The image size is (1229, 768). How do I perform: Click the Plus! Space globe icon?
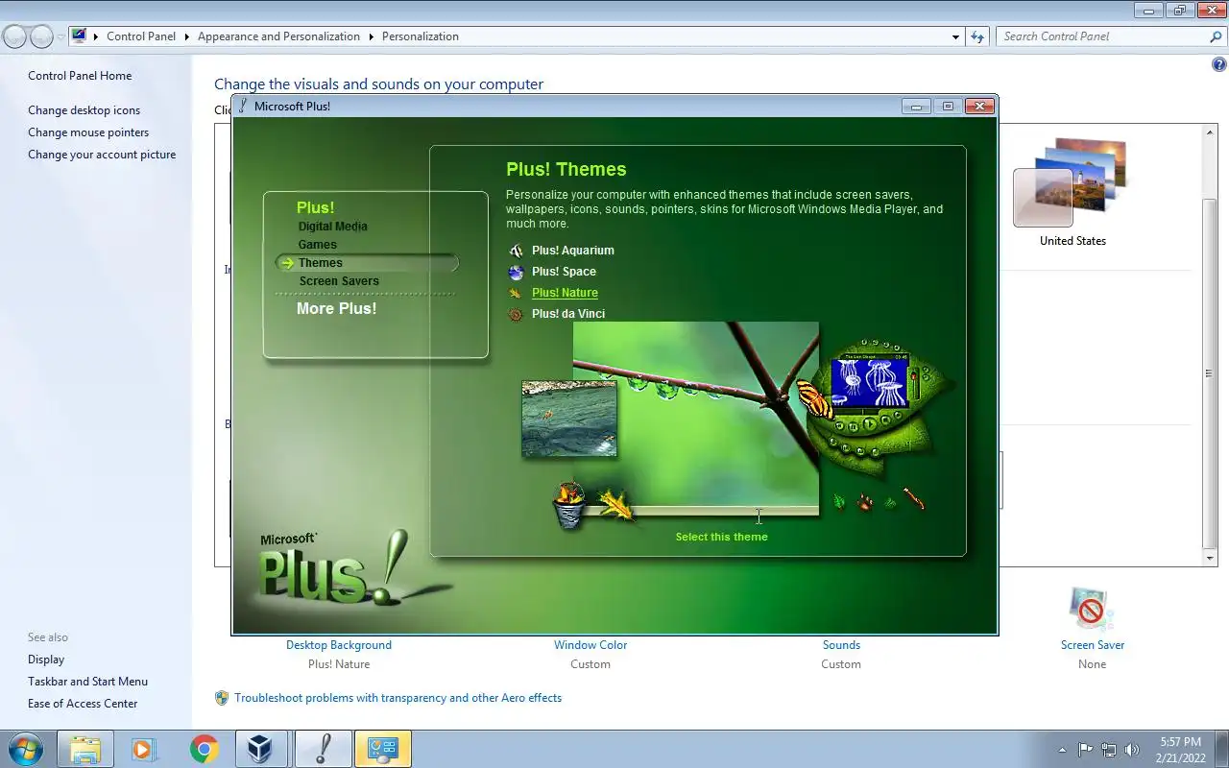click(516, 272)
